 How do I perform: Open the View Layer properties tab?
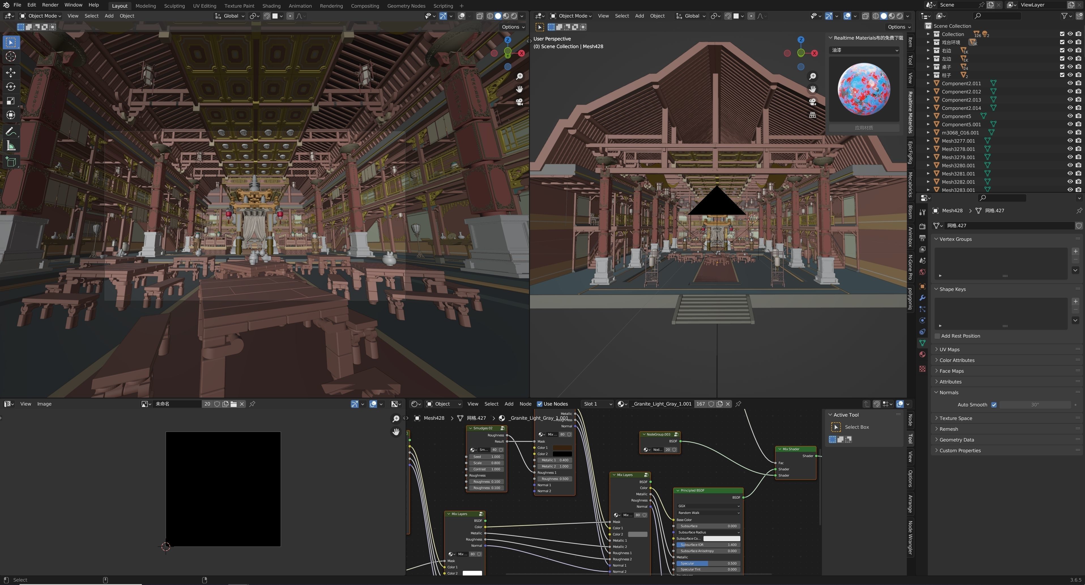click(x=922, y=249)
